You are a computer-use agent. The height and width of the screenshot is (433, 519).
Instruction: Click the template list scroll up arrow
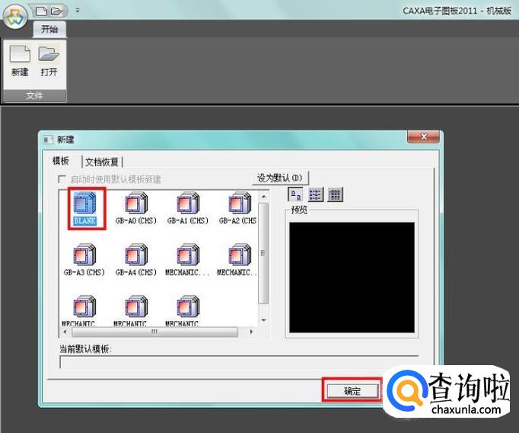[264, 197]
